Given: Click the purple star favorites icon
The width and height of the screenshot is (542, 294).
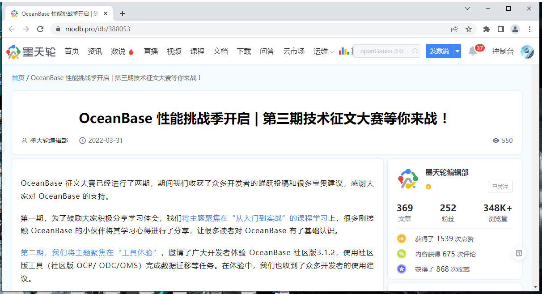Looking at the screenshot, I should click(x=402, y=269).
